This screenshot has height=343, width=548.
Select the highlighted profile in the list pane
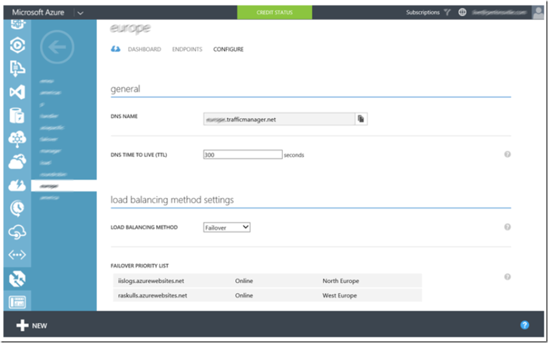click(x=64, y=186)
